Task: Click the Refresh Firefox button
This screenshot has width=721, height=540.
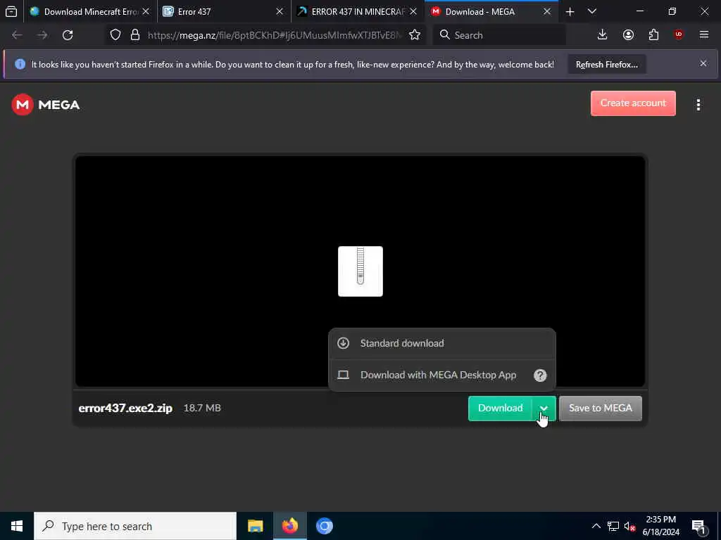Action: 606,64
